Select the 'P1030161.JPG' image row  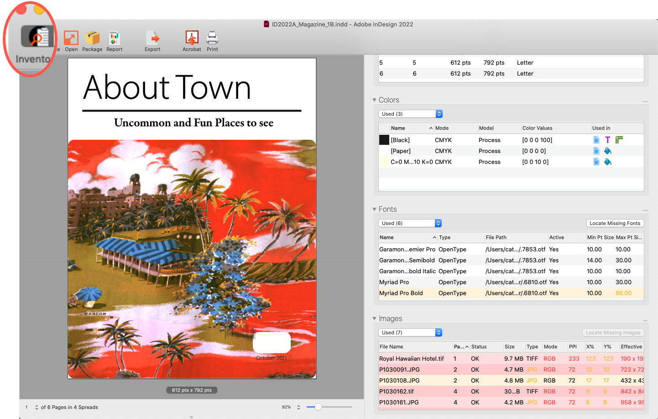pyautogui.click(x=511, y=402)
